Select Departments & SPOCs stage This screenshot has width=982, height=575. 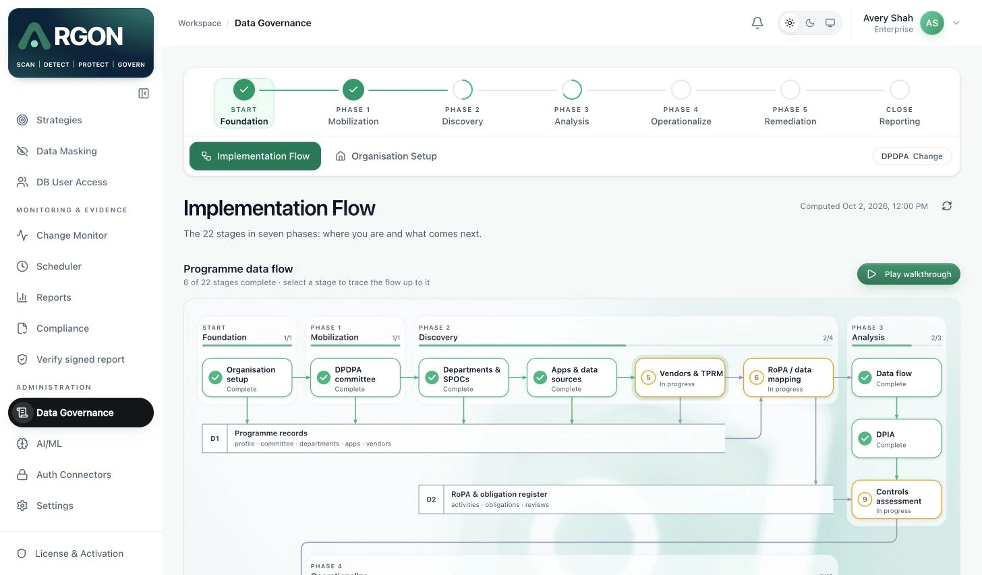(x=463, y=377)
